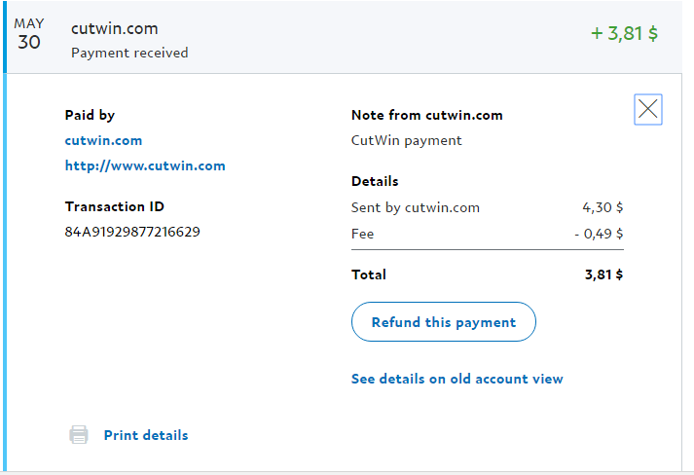Click the Fee amount - 0,49 $

[x=599, y=234]
